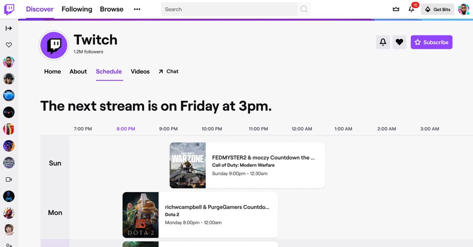Screen dimensions: 473x247
Task: Toggle follow heart button for Twitch channel
Action: click(x=399, y=42)
